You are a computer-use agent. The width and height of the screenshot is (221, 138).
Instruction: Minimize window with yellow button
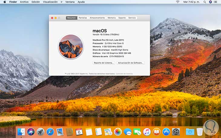click(55, 18)
